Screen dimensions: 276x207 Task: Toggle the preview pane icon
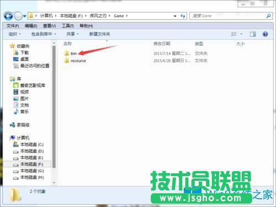click(253, 34)
